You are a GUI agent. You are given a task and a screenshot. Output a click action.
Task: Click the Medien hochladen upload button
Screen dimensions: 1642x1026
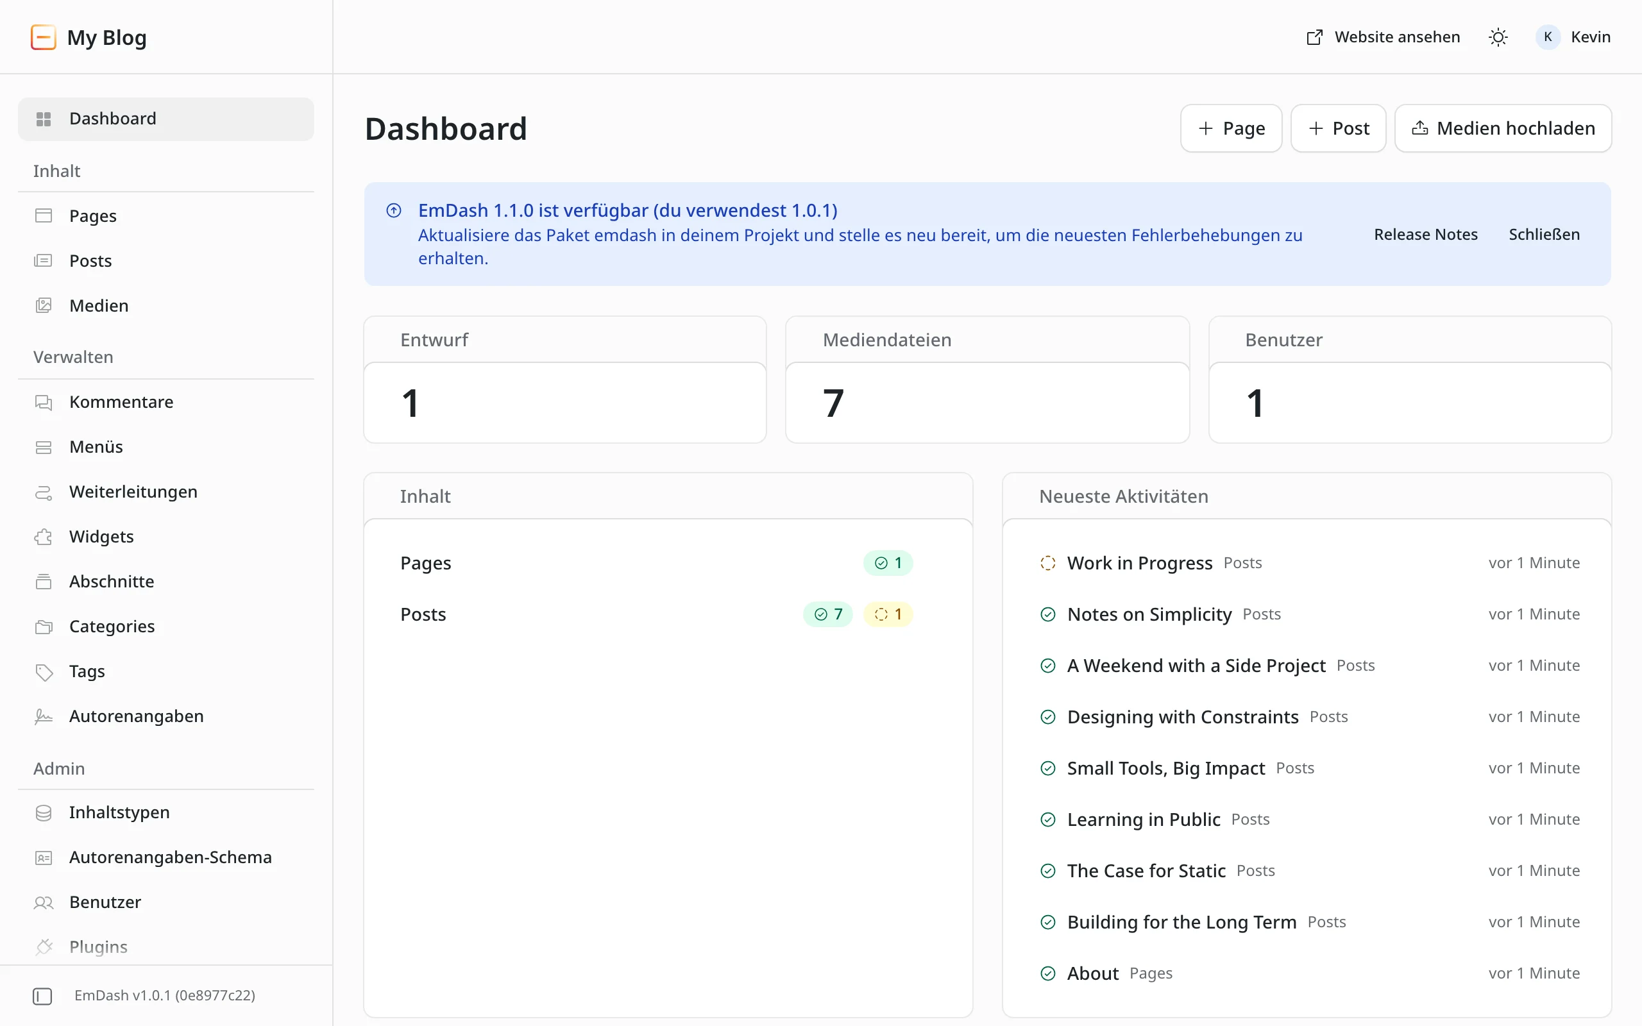tap(1503, 128)
